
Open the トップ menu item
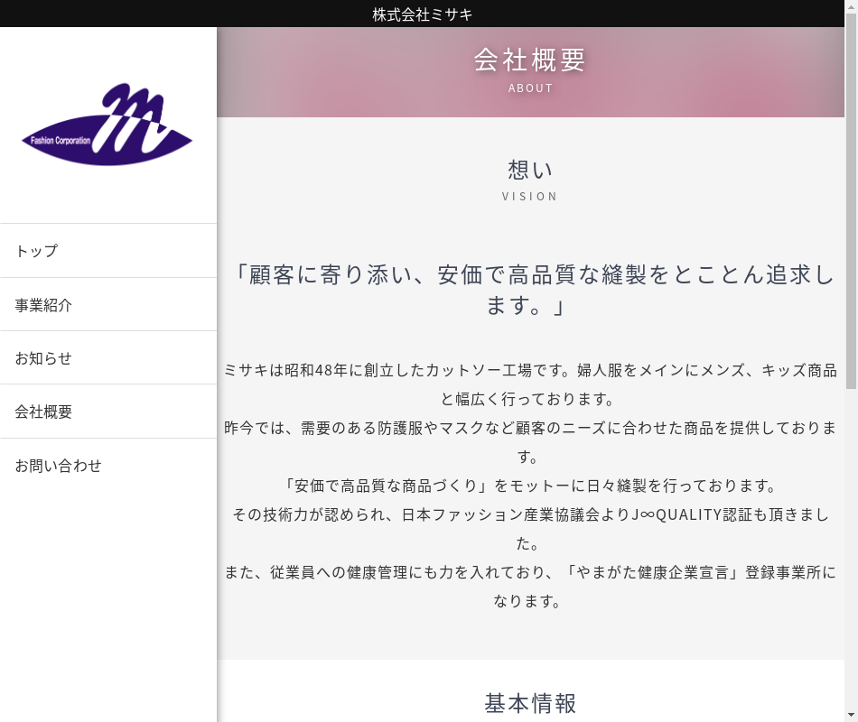click(36, 251)
